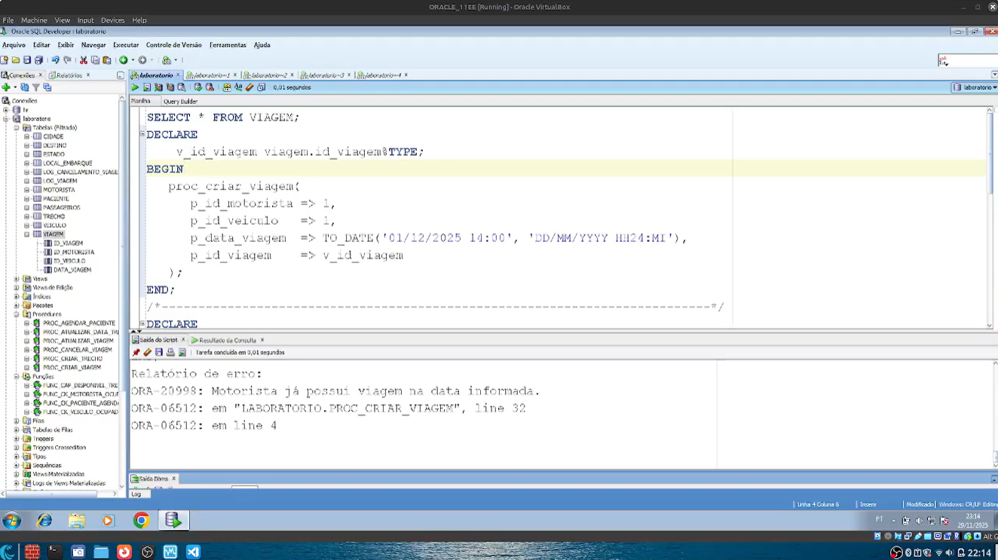Collapse the first DECLARE block fold marker
The width and height of the screenshot is (998, 560).
click(x=142, y=134)
